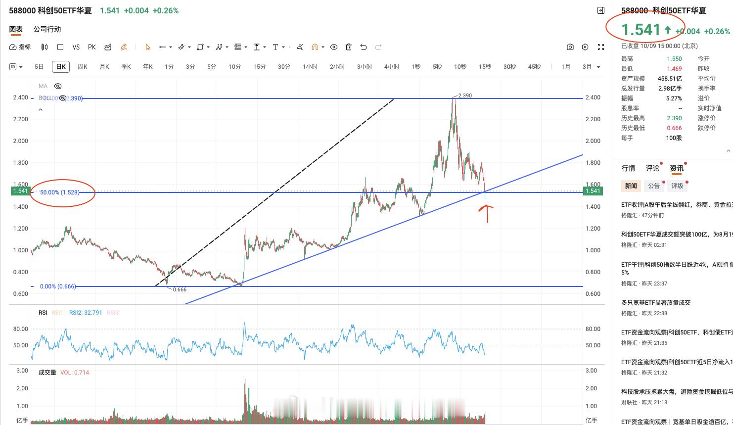Delete drawings with the trash icon
The width and height of the screenshot is (733, 425).
tap(349, 47)
